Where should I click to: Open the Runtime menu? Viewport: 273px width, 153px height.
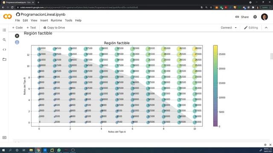[56, 20]
